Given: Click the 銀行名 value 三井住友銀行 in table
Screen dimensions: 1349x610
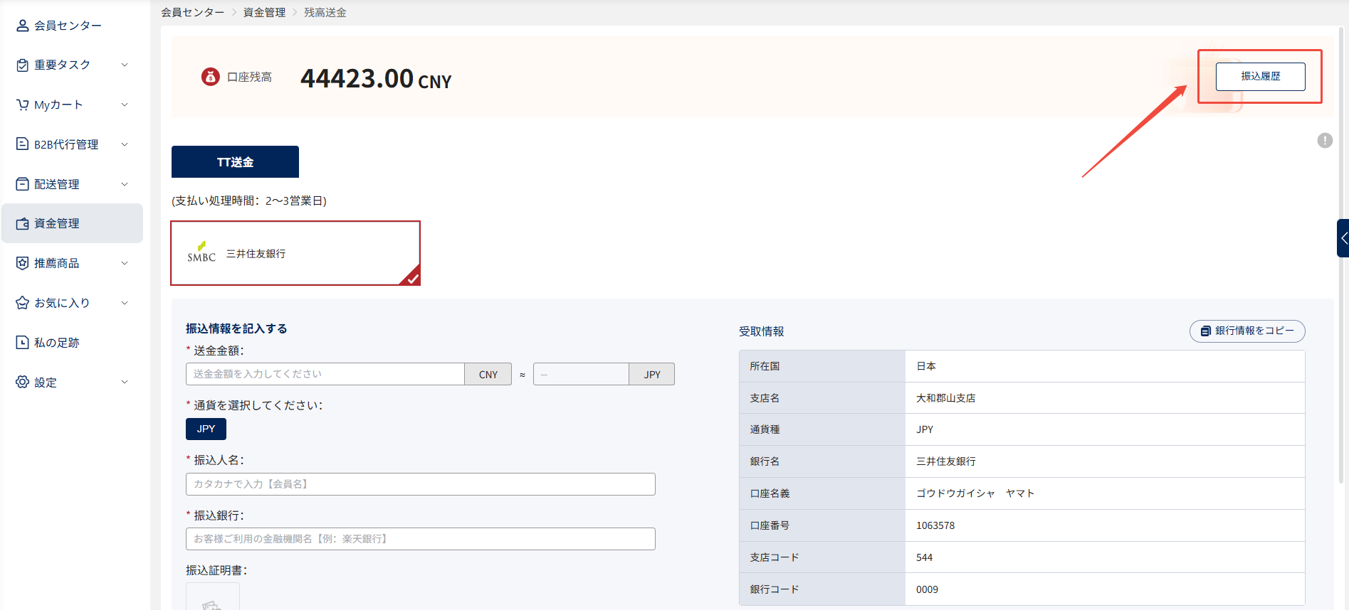Looking at the screenshot, I should 946,461.
